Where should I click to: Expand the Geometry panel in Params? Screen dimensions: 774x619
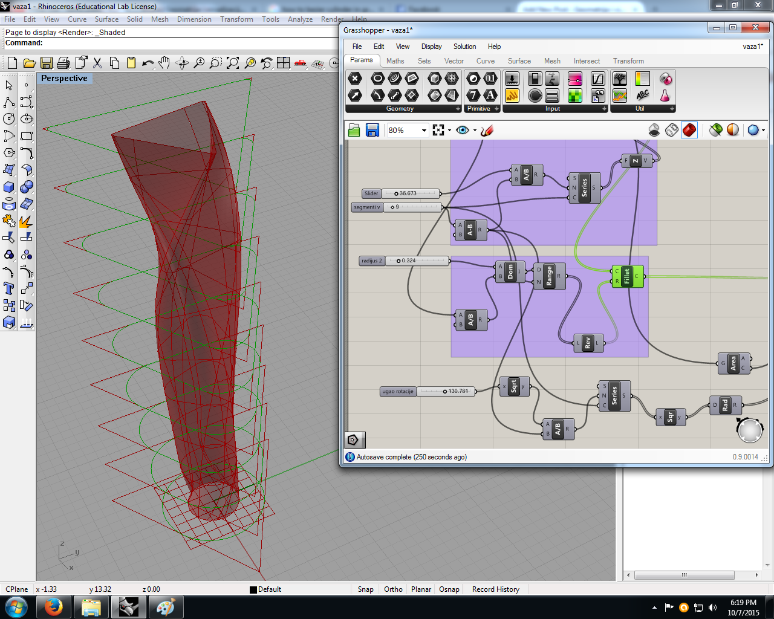[x=458, y=109]
